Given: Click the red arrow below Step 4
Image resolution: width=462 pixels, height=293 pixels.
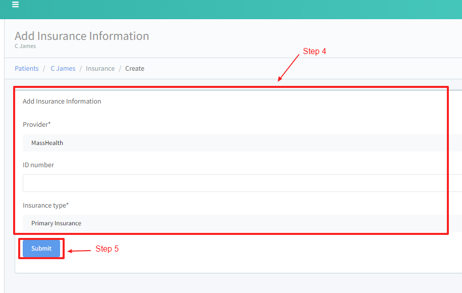Looking at the screenshot, I should pos(289,68).
